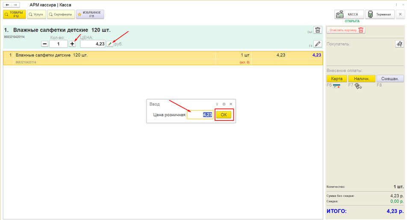Image resolution: width=407 pixels, height=220 pixels.
Task: Open ИЗБРАННОЕ F11 favorites
Action: tap(90, 14)
